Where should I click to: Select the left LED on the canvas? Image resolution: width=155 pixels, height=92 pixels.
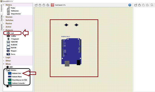(x=66, y=25)
